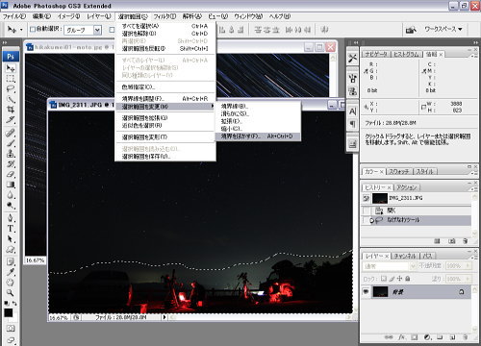
Task: Choose the Clone Stamp tool
Action: coord(11,153)
